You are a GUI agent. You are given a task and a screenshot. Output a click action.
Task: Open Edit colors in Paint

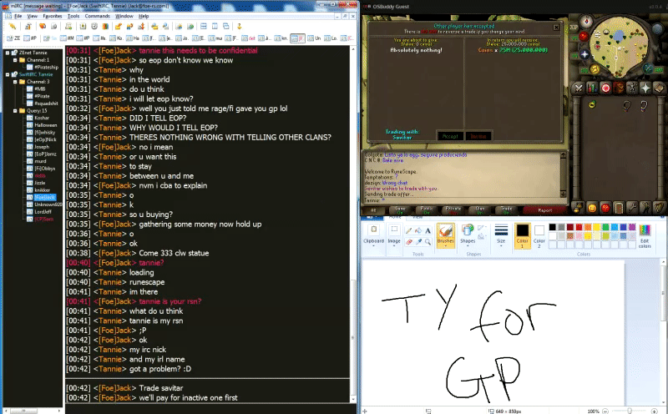[645, 236]
